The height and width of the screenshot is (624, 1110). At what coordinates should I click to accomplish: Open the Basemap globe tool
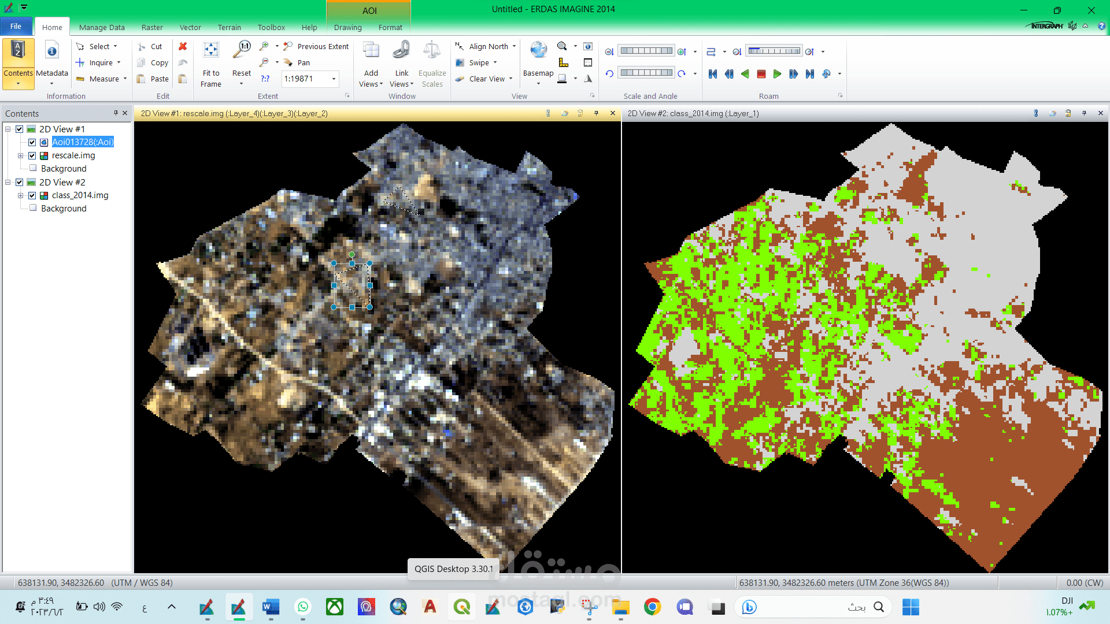click(538, 50)
